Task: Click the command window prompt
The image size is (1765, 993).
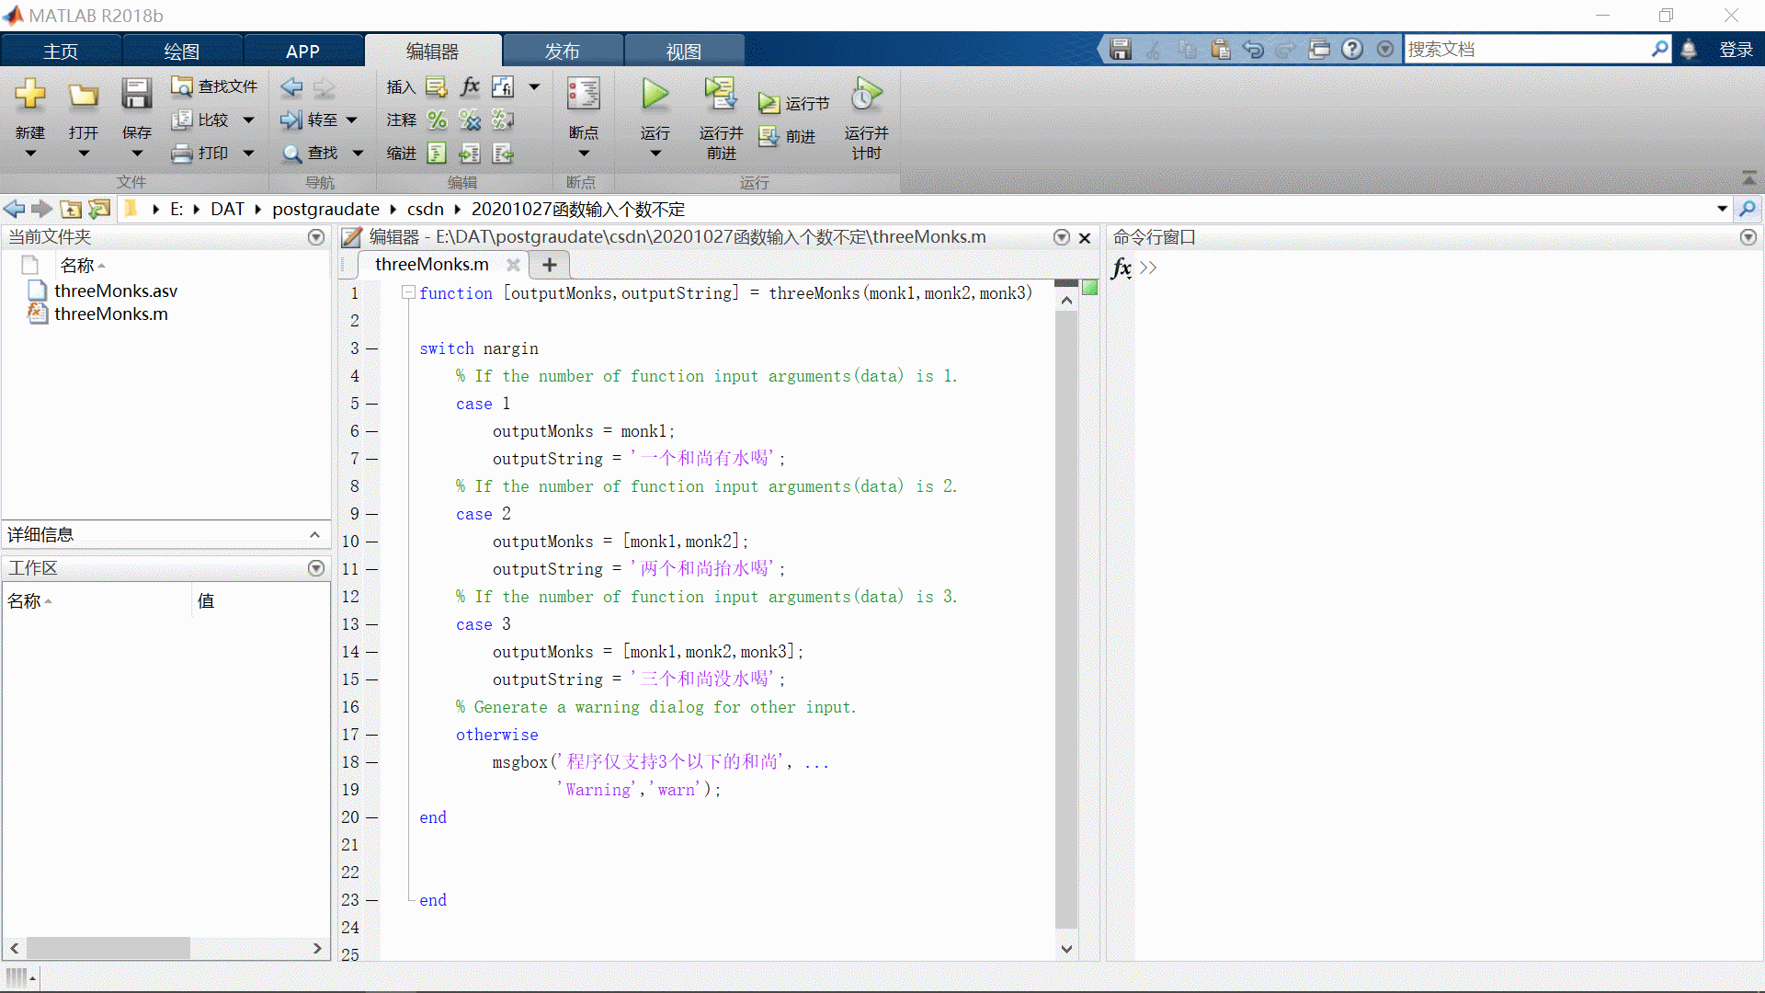Action: [x=1148, y=268]
